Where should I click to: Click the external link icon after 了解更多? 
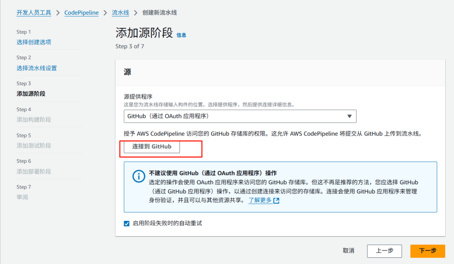coord(276,201)
